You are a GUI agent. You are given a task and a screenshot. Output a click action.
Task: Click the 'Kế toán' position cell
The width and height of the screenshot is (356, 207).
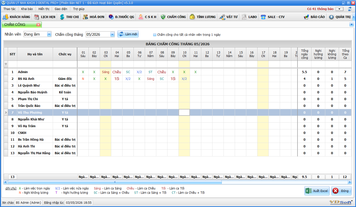point(65,92)
